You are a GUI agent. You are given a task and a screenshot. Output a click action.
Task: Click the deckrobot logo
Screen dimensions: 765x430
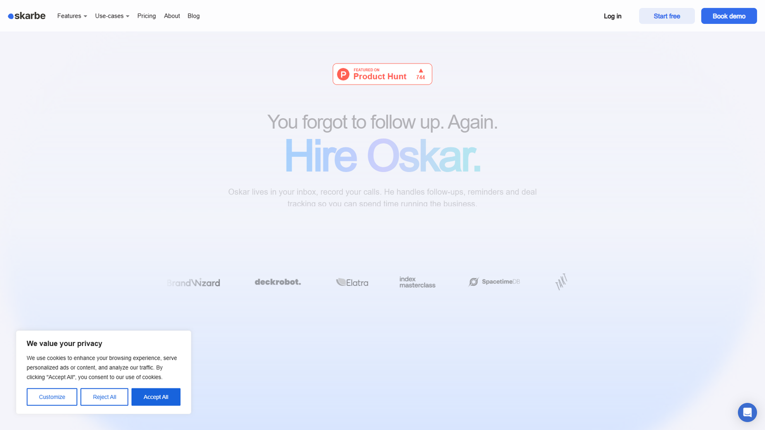278,282
